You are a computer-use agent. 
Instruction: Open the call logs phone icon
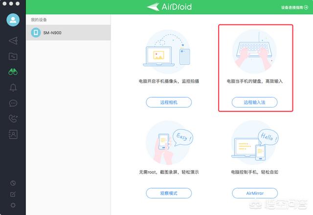coord(13,118)
